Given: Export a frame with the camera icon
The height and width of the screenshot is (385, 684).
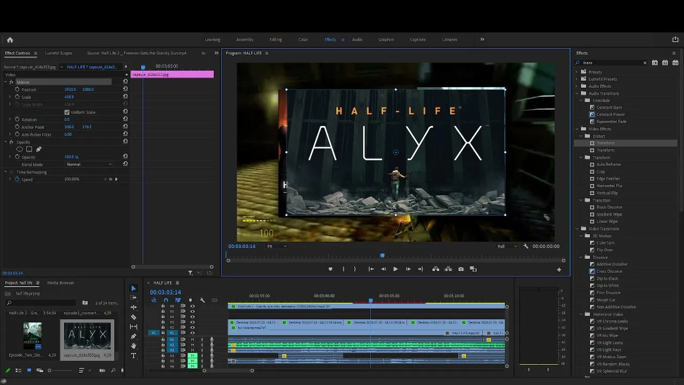Looking at the screenshot, I should coord(461,269).
